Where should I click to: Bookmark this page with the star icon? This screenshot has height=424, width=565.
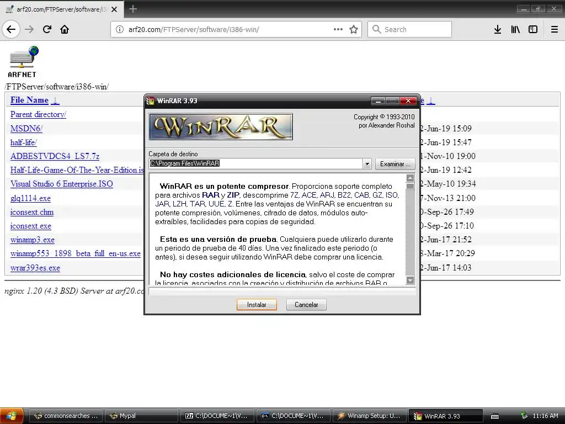[x=354, y=29]
